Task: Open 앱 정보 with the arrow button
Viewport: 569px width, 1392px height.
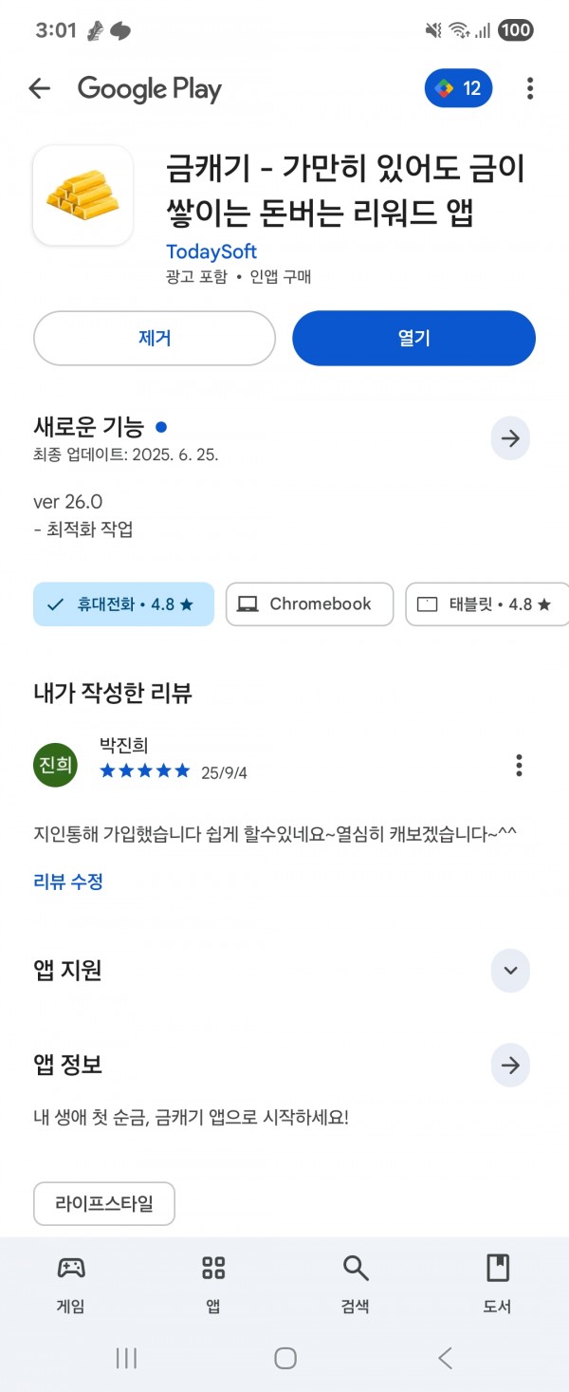Action: pos(510,1066)
